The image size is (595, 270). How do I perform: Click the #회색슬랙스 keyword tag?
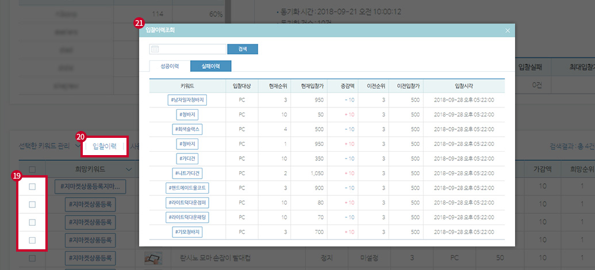pyautogui.click(x=187, y=129)
